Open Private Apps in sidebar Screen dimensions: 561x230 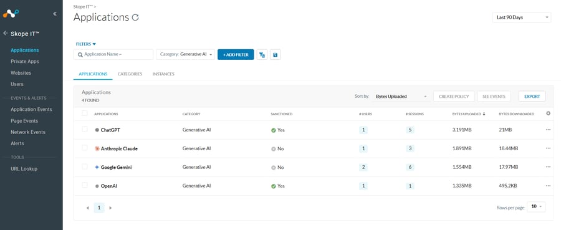[x=25, y=62]
